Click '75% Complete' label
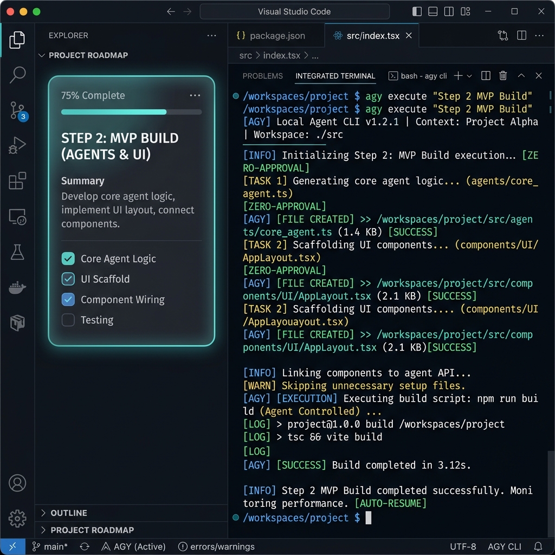This screenshot has height=555, width=555. pos(93,95)
